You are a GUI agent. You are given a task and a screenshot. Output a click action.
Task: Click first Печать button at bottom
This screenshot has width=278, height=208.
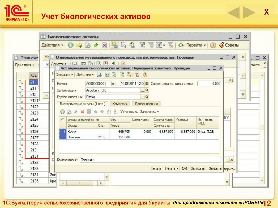point(156,168)
